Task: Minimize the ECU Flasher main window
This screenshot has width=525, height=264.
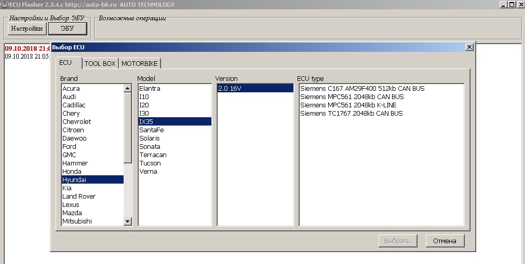Action: click(504, 4)
